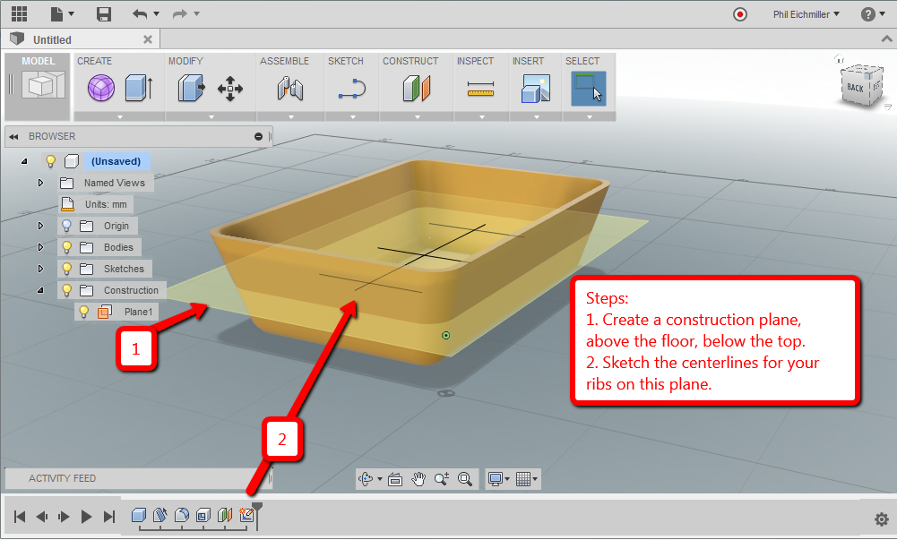
Task: Choose the Construct offset plane icon
Action: (x=417, y=89)
